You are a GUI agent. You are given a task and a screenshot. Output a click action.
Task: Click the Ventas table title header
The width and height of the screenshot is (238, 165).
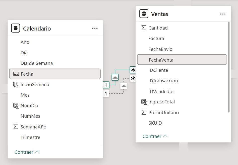(160, 14)
